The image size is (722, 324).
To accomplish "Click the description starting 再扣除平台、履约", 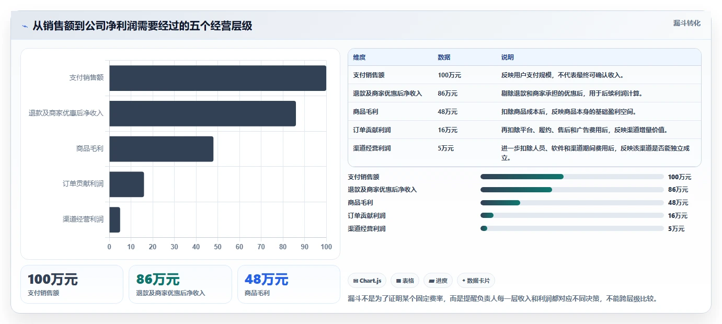I will 585,130.
